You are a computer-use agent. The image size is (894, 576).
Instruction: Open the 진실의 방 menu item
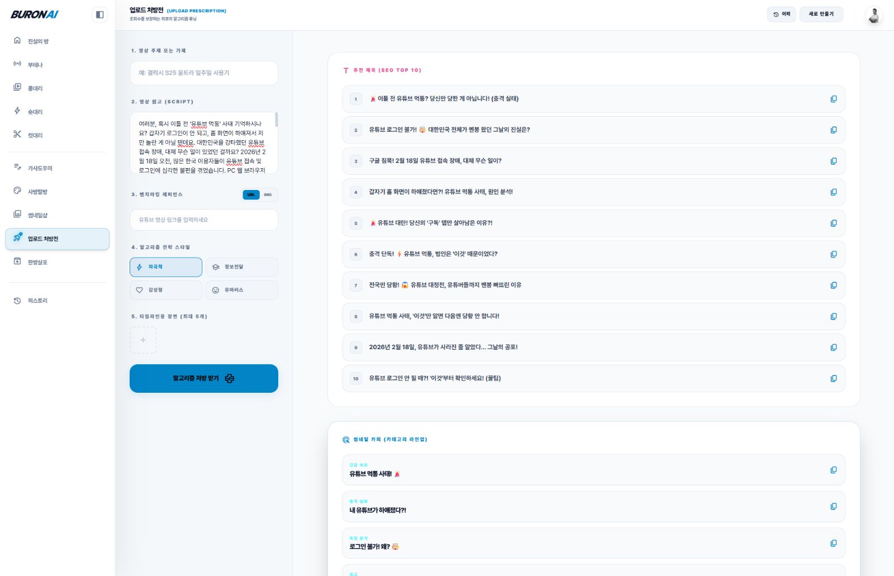(57, 41)
